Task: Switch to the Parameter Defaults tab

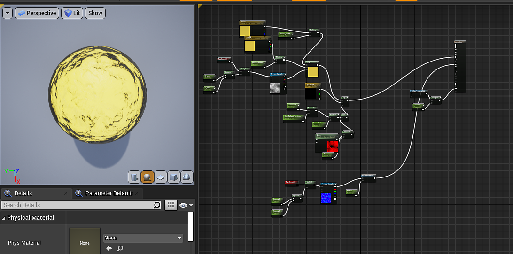Action: 109,193
